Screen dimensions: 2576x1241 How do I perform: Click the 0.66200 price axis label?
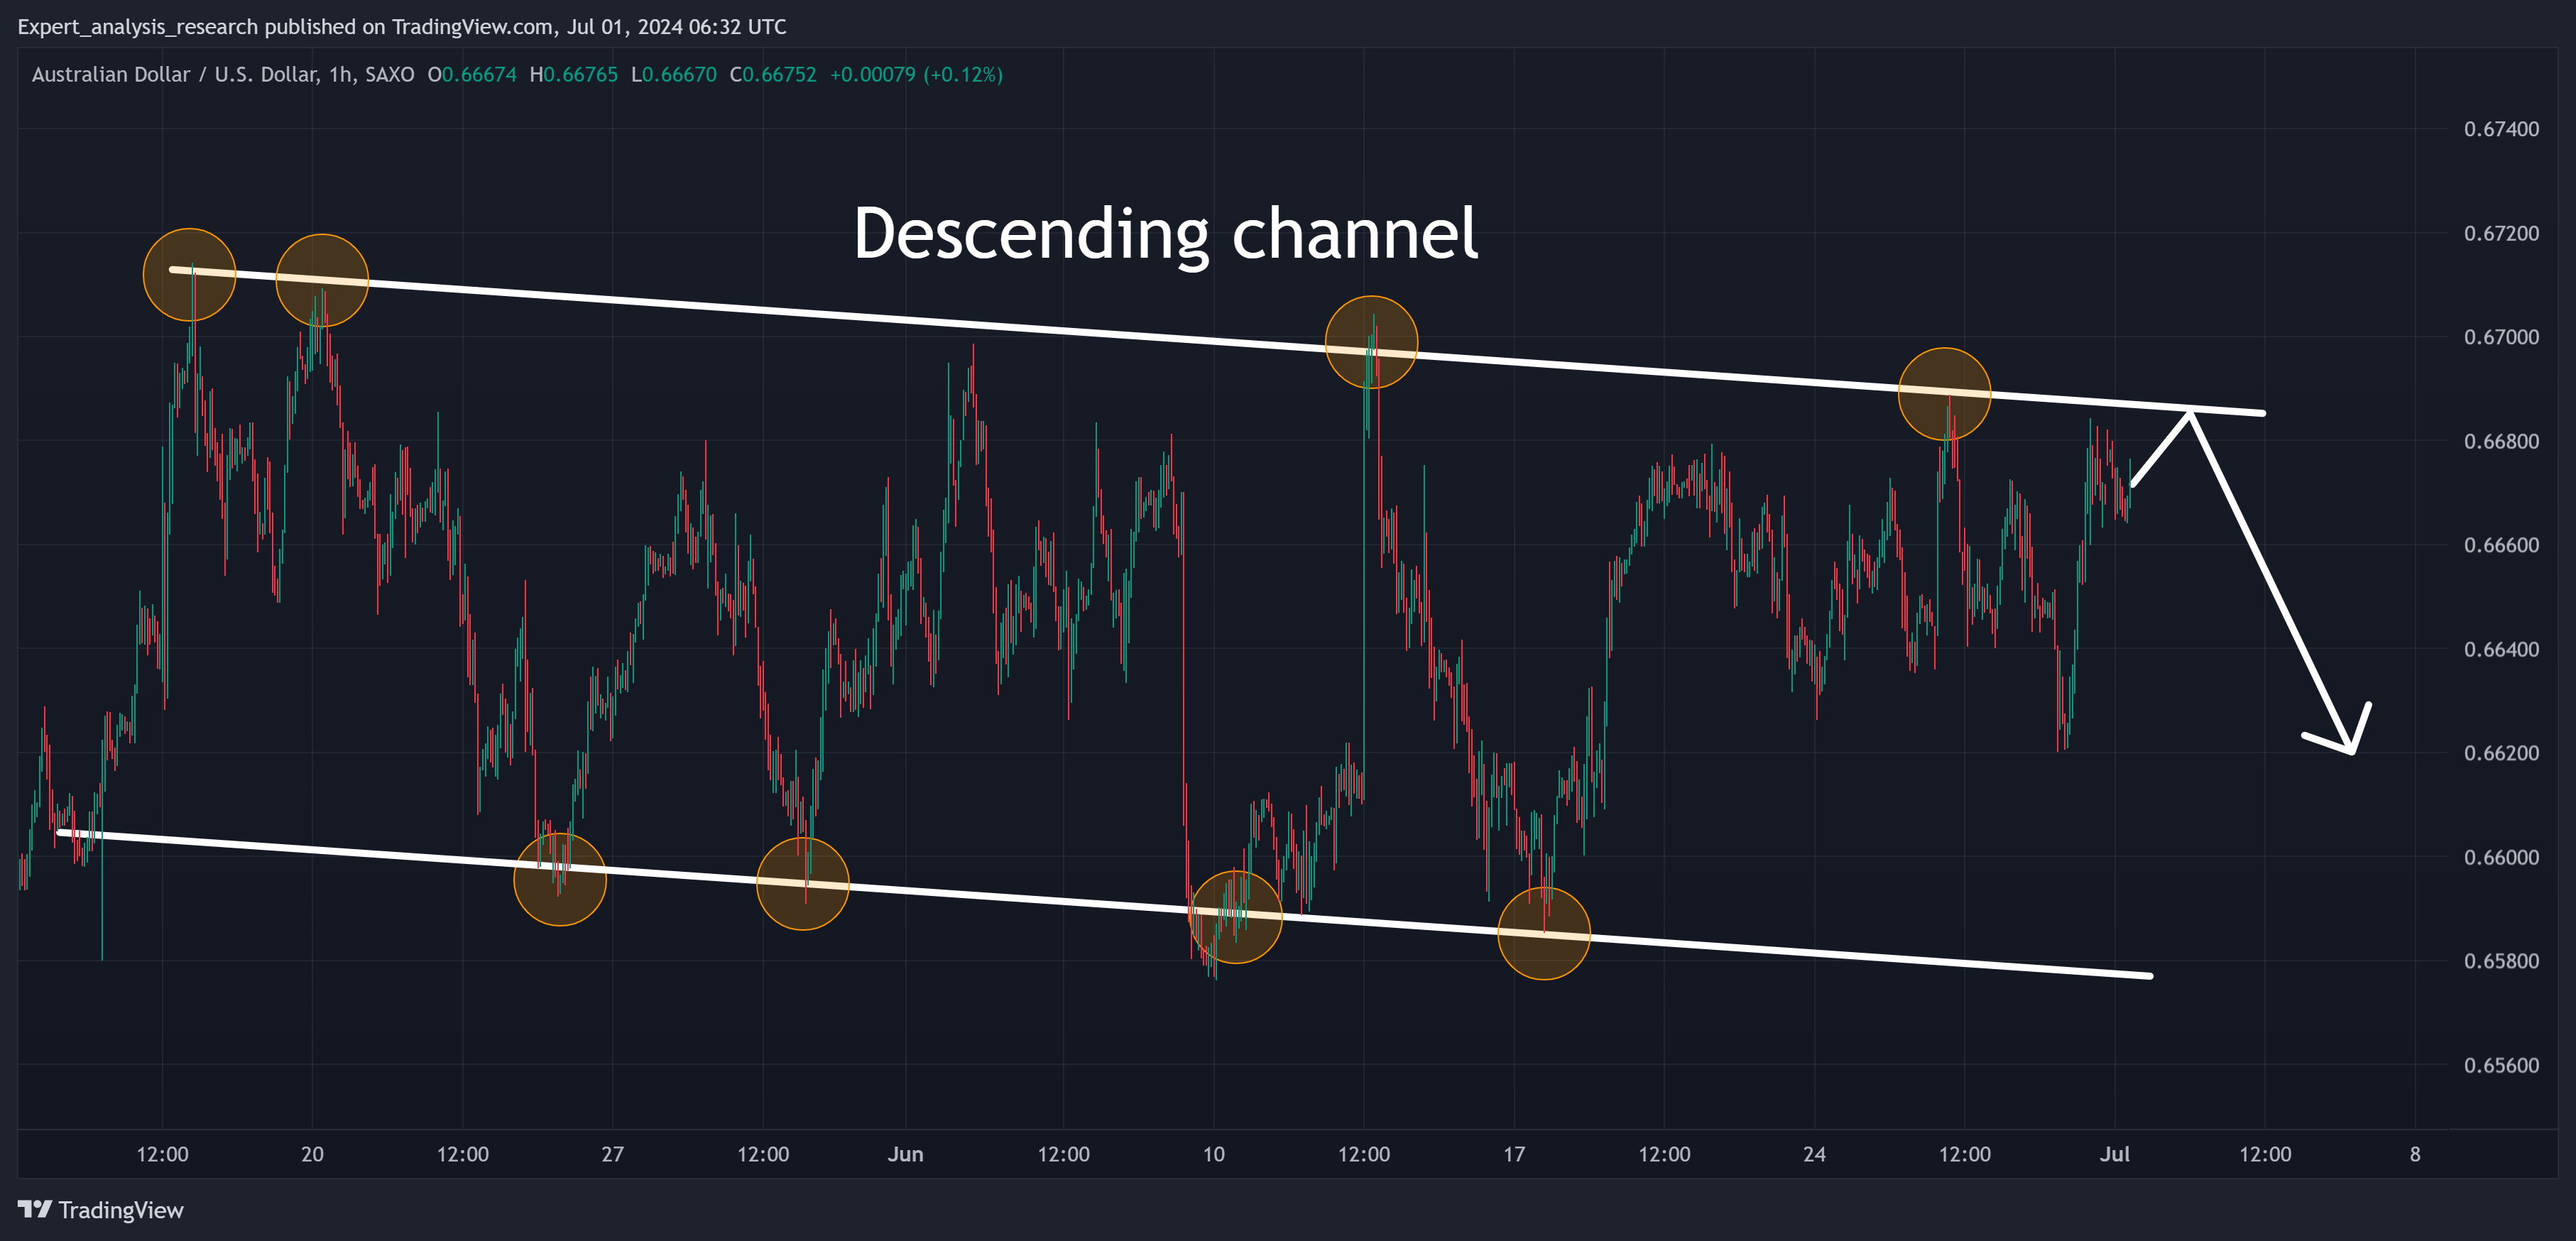tap(2501, 753)
